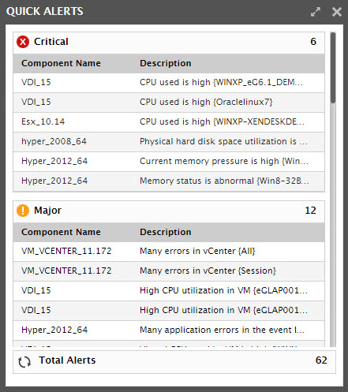Viewport: 348px width, 392px height.
Task: Open CPU used is high WINXP-XENDESKDE description
Action: click(x=222, y=121)
